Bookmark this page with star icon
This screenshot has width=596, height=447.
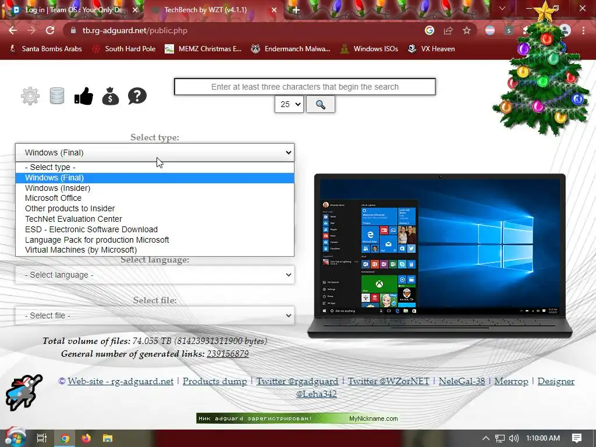click(x=467, y=30)
